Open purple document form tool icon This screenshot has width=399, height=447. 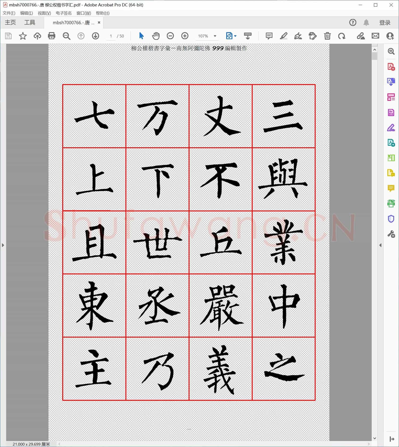click(x=391, y=112)
